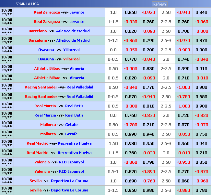The height and width of the screenshot is (195, 211).
Task: Open Barcelona in the 1.0 handicap row
Action: (x=38, y=31)
